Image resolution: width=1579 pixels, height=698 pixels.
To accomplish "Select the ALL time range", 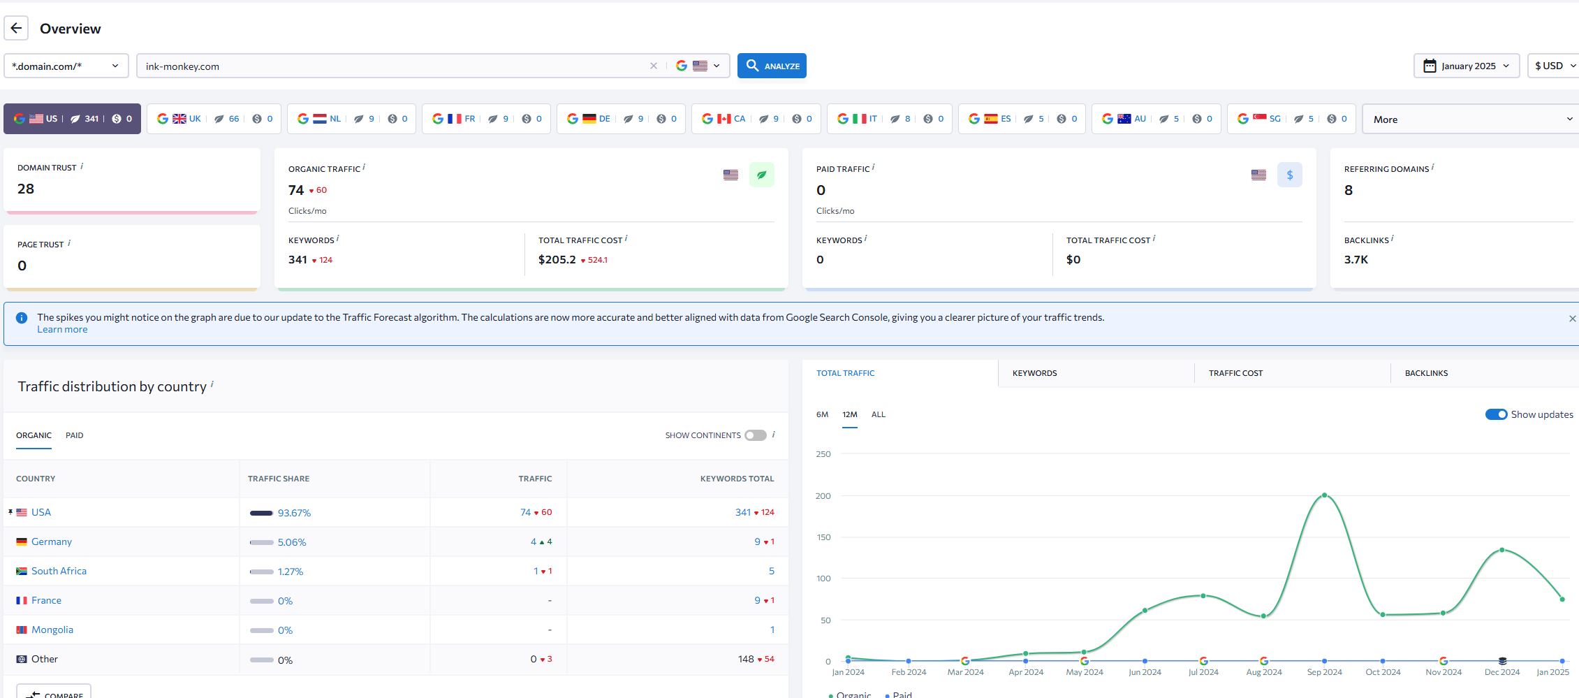I will pos(878,414).
